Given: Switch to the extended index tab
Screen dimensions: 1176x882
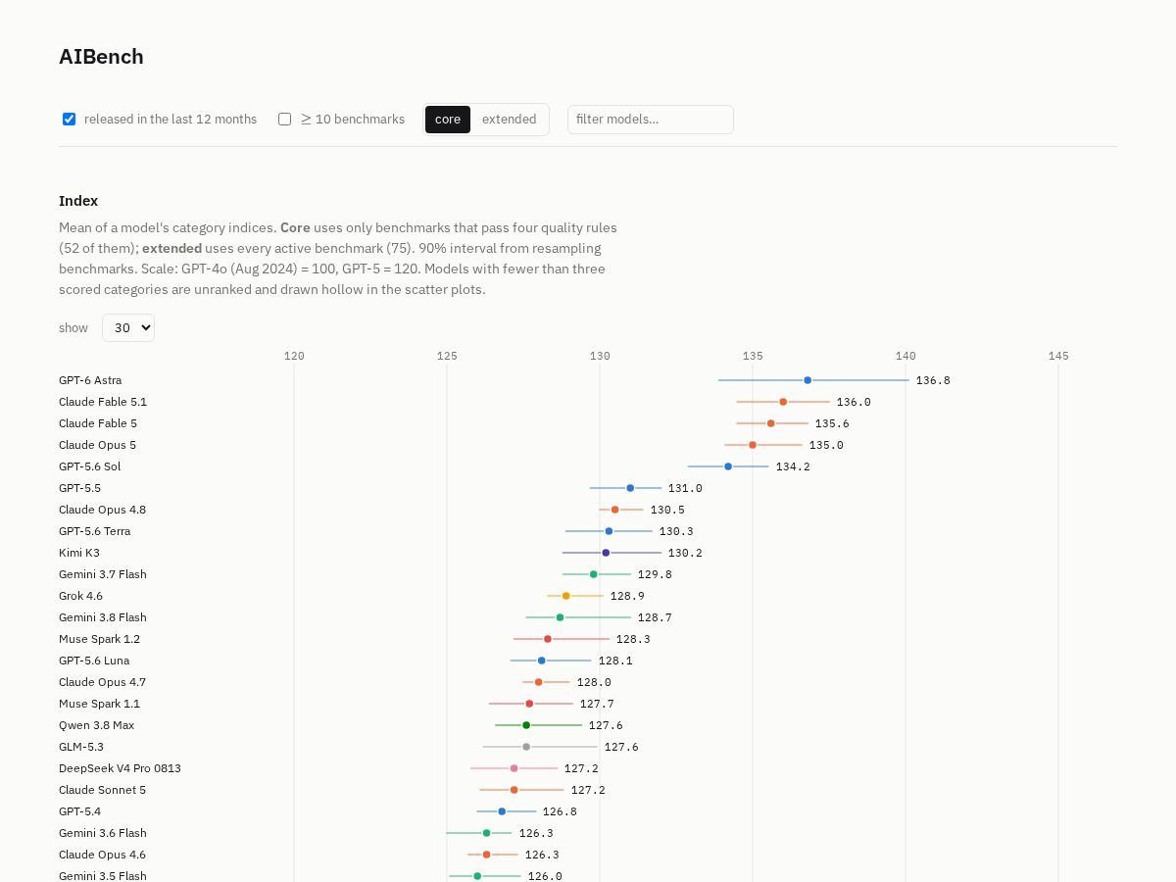Looking at the screenshot, I should [510, 120].
